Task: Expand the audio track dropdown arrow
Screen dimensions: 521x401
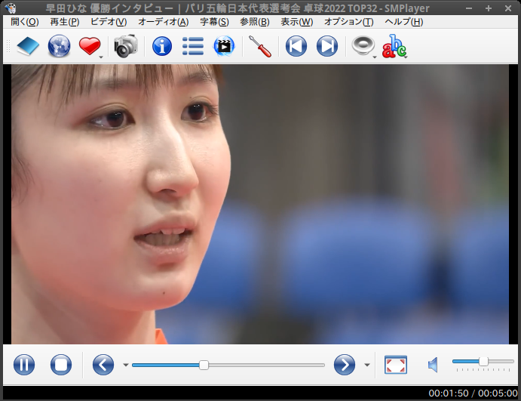Action: (x=375, y=57)
